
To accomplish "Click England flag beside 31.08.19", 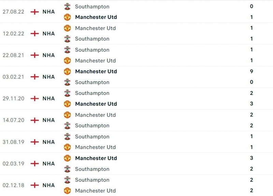I will coord(34,142).
